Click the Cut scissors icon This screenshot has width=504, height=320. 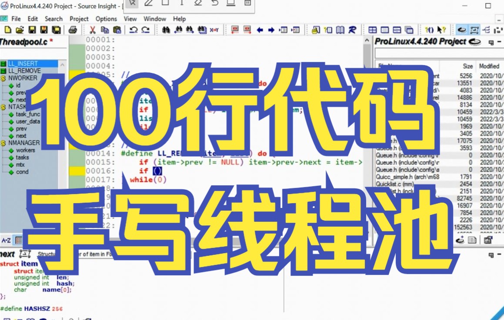tap(93, 30)
